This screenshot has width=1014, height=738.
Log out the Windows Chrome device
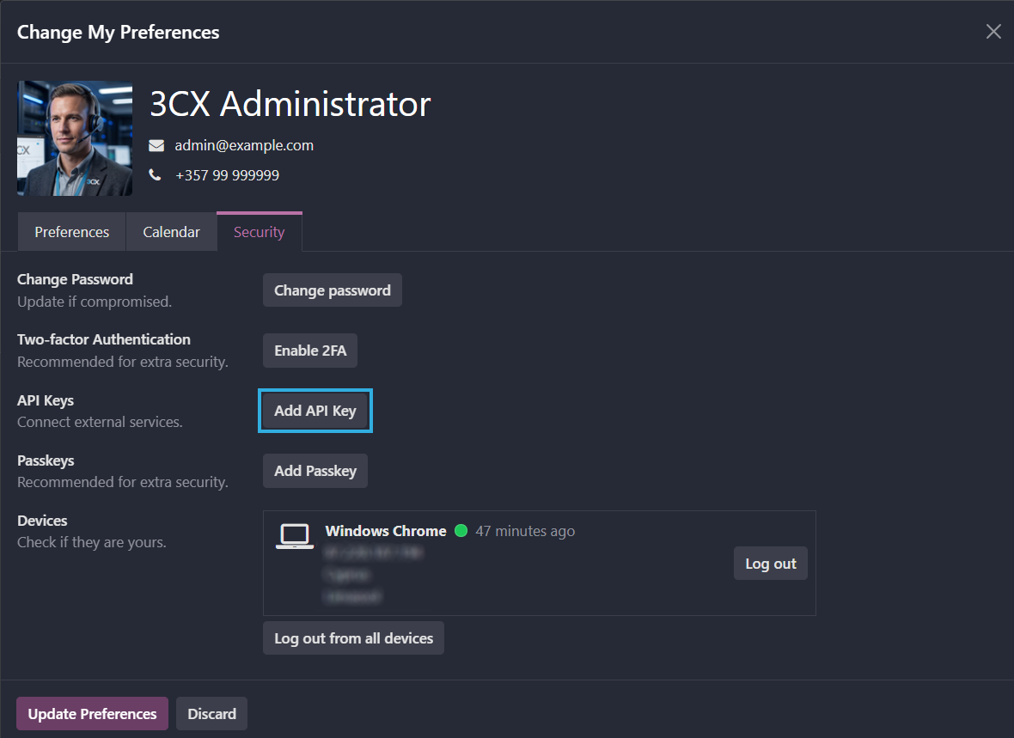771,564
